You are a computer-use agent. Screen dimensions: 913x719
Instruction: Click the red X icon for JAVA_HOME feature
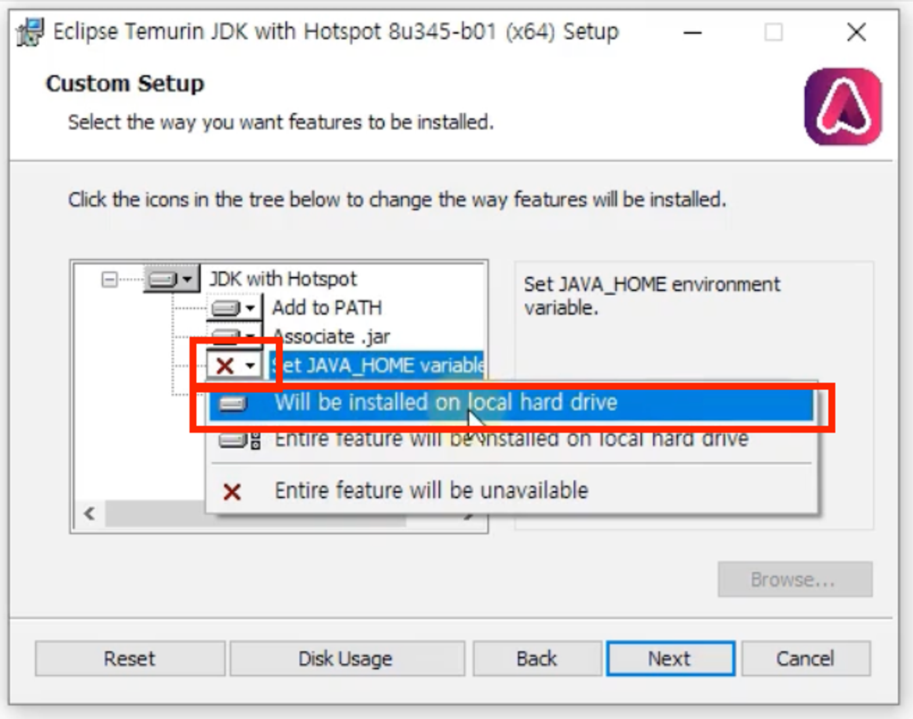(x=225, y=365)
